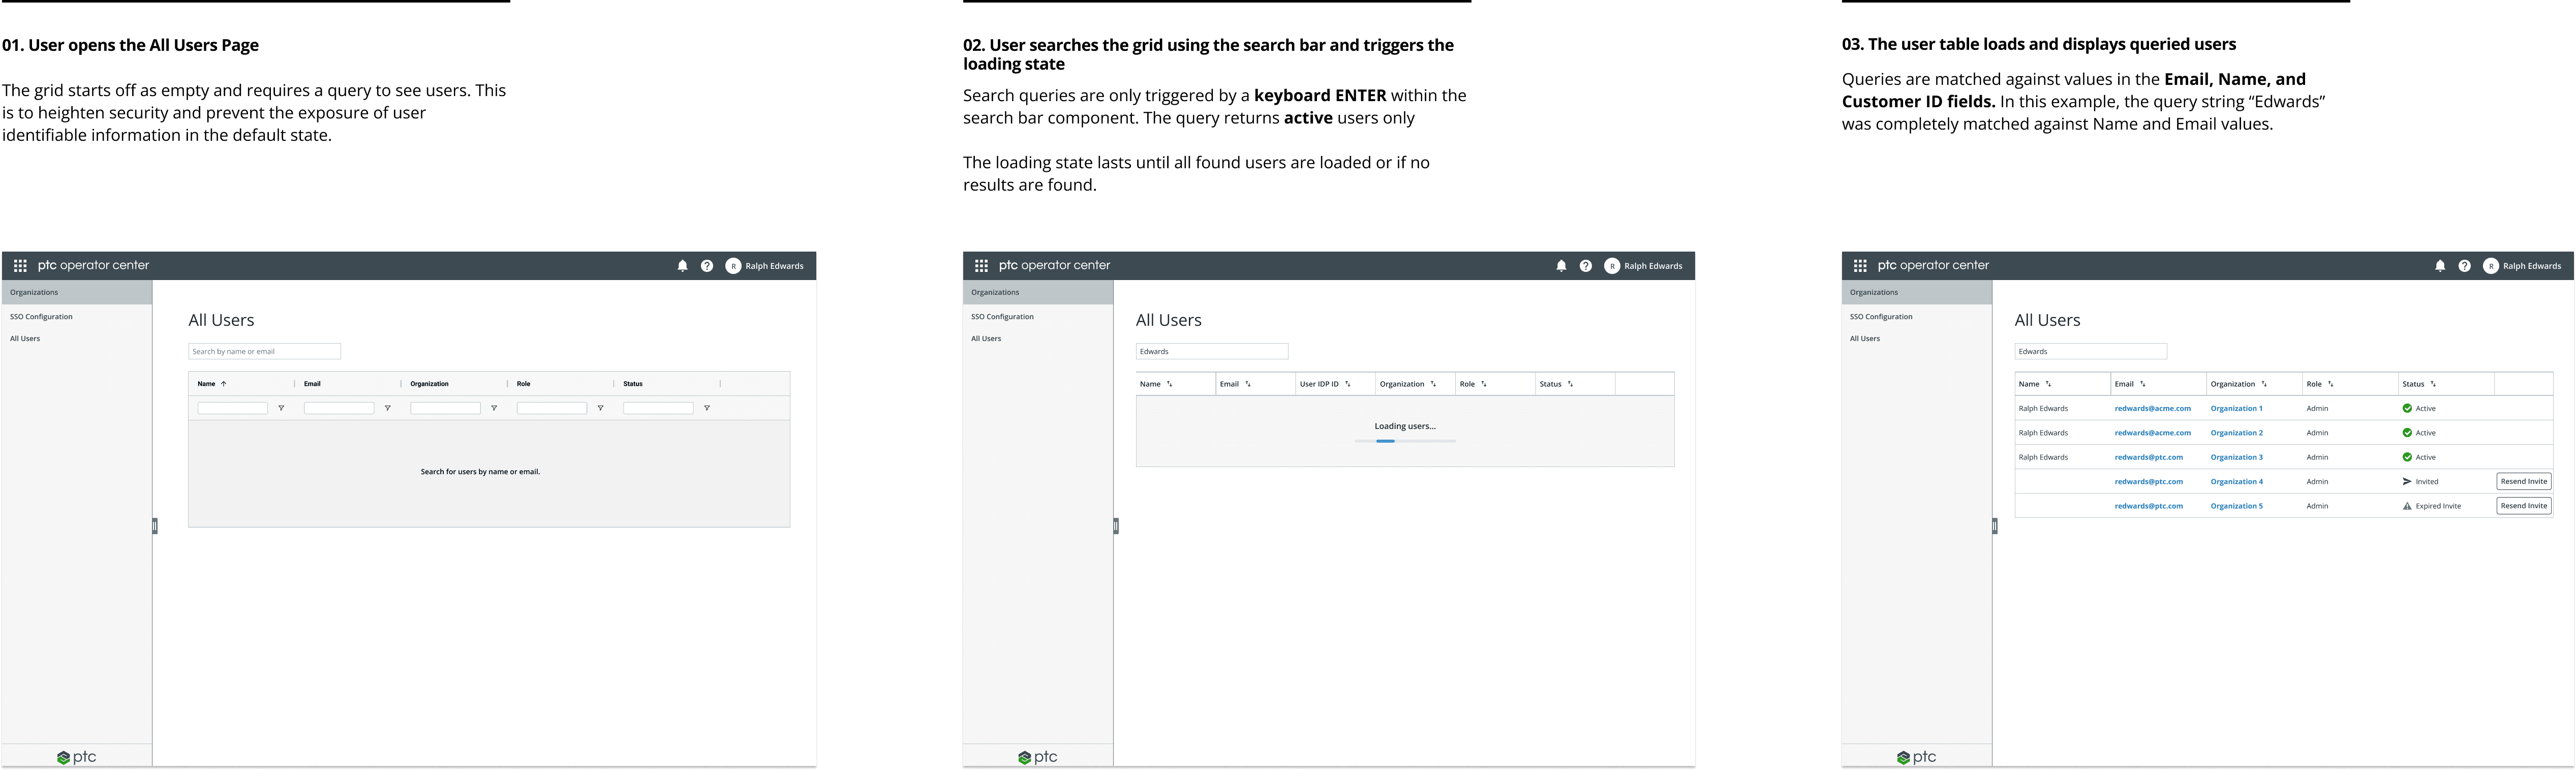
Task: Click the green check icon in Organization 1 row
Action: pos(2407,408)
